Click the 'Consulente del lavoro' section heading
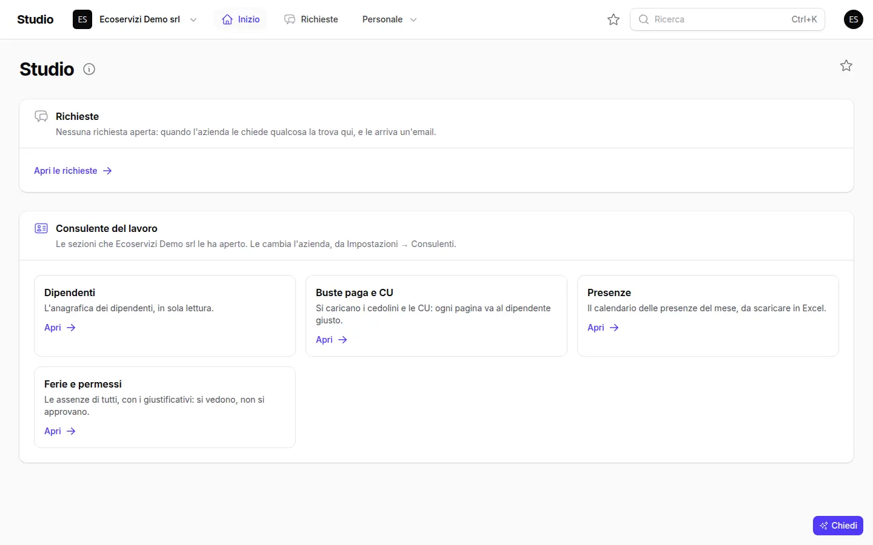The height and width of the screenshot is (545, 873). coord(107,228)
